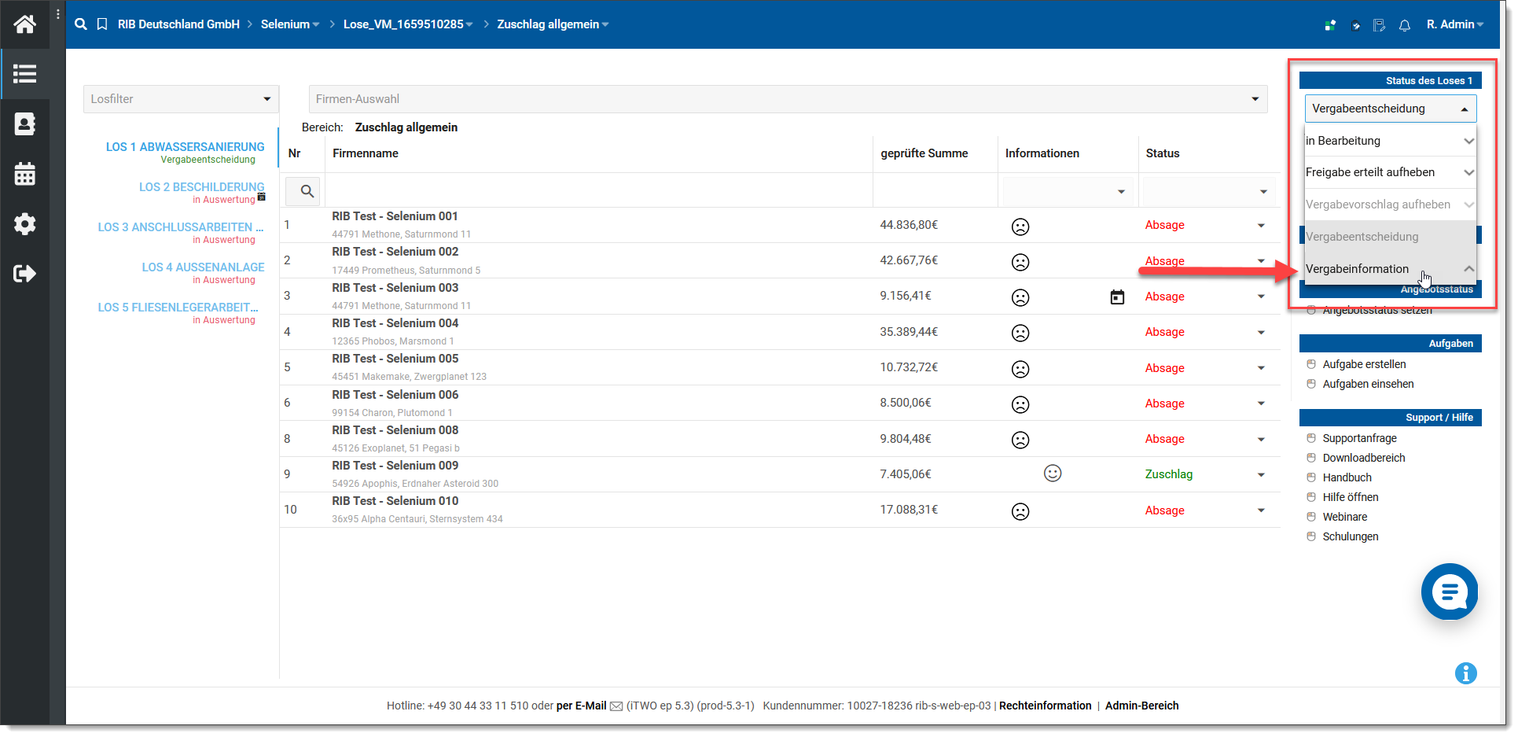
Task: Click the search magnifier in the table filter row
Action: coord(307,191)
